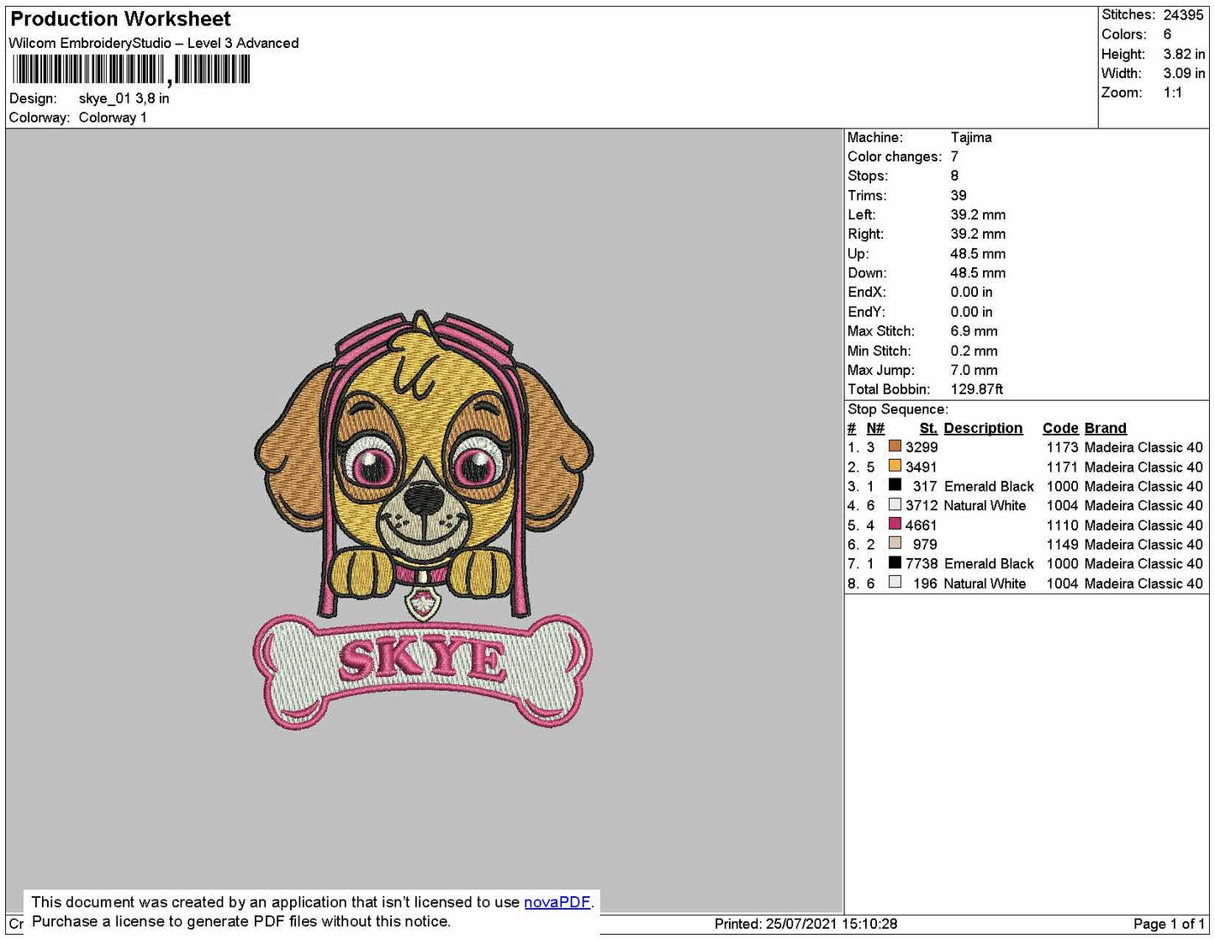1215x939 pixels.
Task: Select thread code "1149" in stop 6
Action: tap(1062, 544)
